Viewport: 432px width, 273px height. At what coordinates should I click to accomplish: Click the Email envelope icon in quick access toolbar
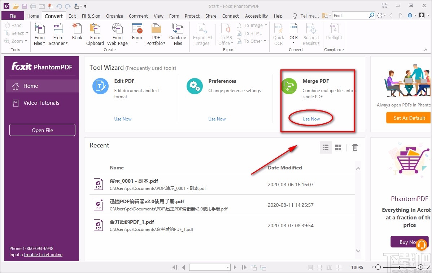tap(42, 6)
